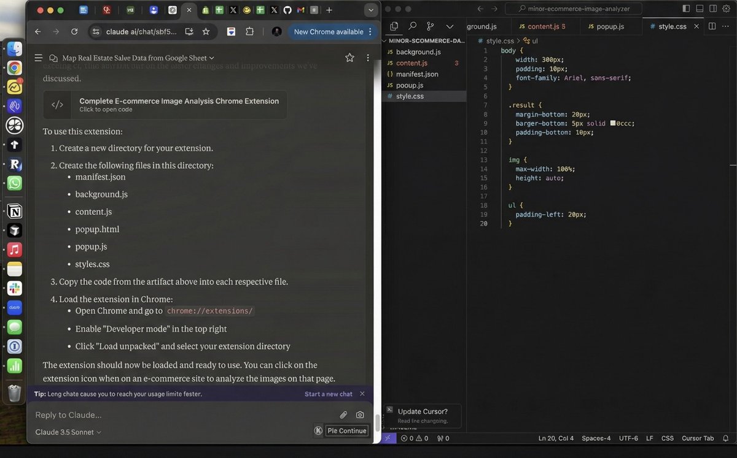This screenshot has height=458, width=737.
Task: Open remote window icon in status bar
Action: coord(389,438)
